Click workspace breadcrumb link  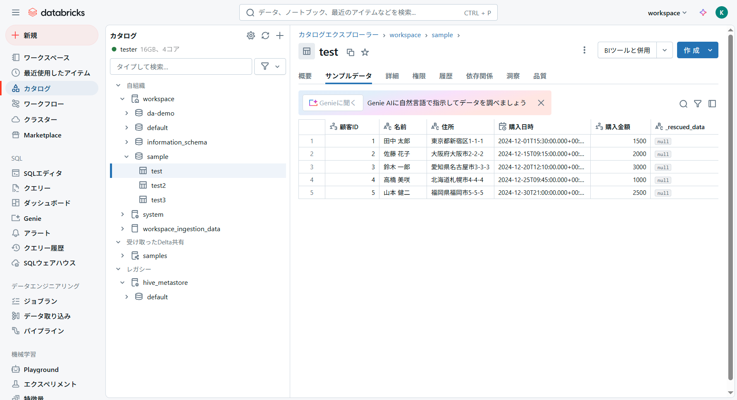point(405,35)
